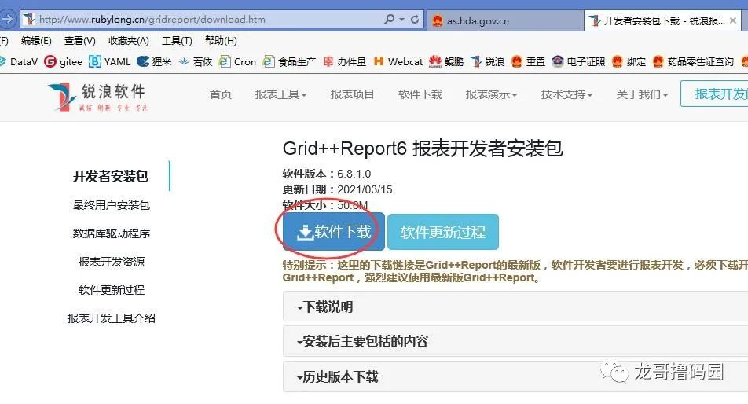Select 最终用户安装包 in the sidebar
Viewport: 748px width, 404px height.
111,205
